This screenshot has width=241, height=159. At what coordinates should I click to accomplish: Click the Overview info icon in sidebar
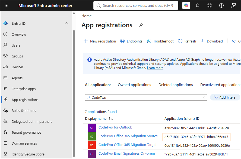[5, 34]
